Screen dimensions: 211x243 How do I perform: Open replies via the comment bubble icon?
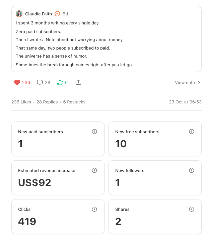pyautogui.click(x=40, y=82)
